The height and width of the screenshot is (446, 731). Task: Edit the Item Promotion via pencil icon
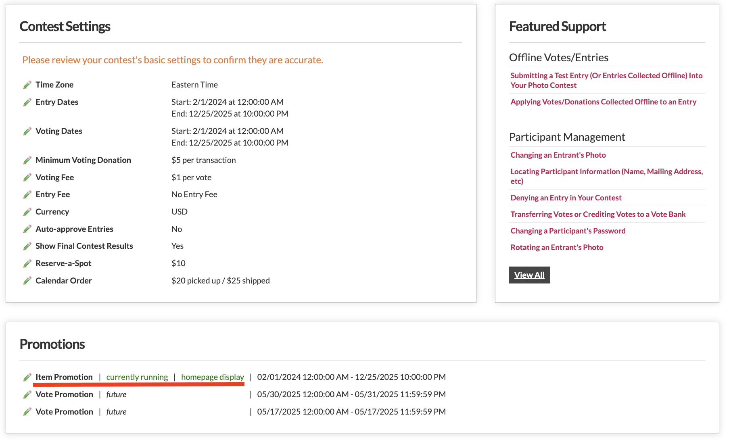pyautogui.click(x=27, y=377)
